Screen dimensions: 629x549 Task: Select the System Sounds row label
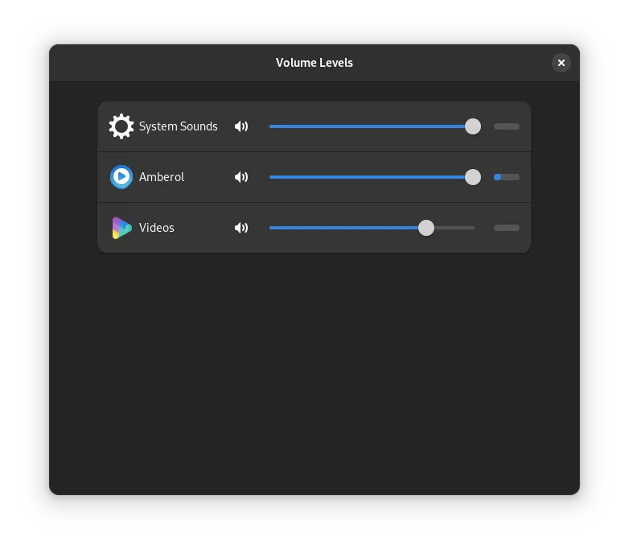(x=179, y=126)
